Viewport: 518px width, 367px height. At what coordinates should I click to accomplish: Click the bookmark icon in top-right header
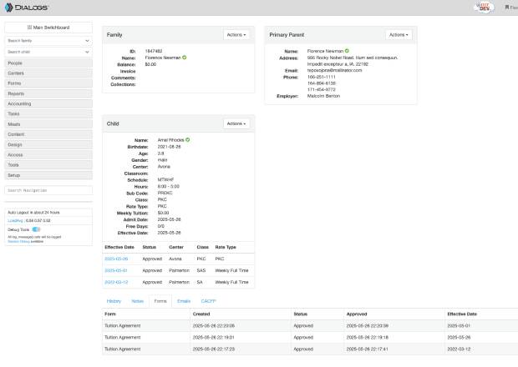[505, 7]
